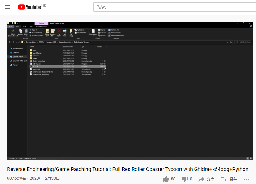
Task: Click Kopiera sökväg in ribbon
Action: tap(36, 33)
